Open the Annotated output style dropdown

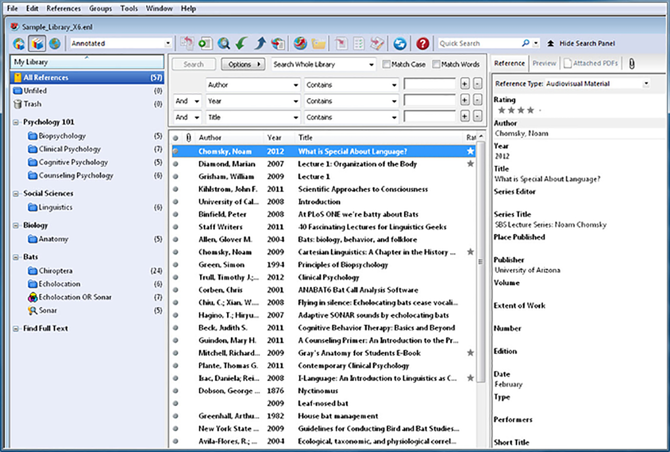tap(120, 43)
